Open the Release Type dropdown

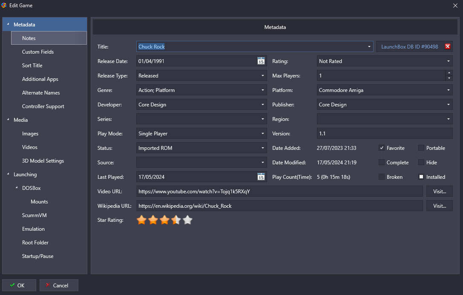[x=201, y=75]
